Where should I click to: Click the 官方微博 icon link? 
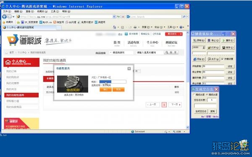coord(131,34)
